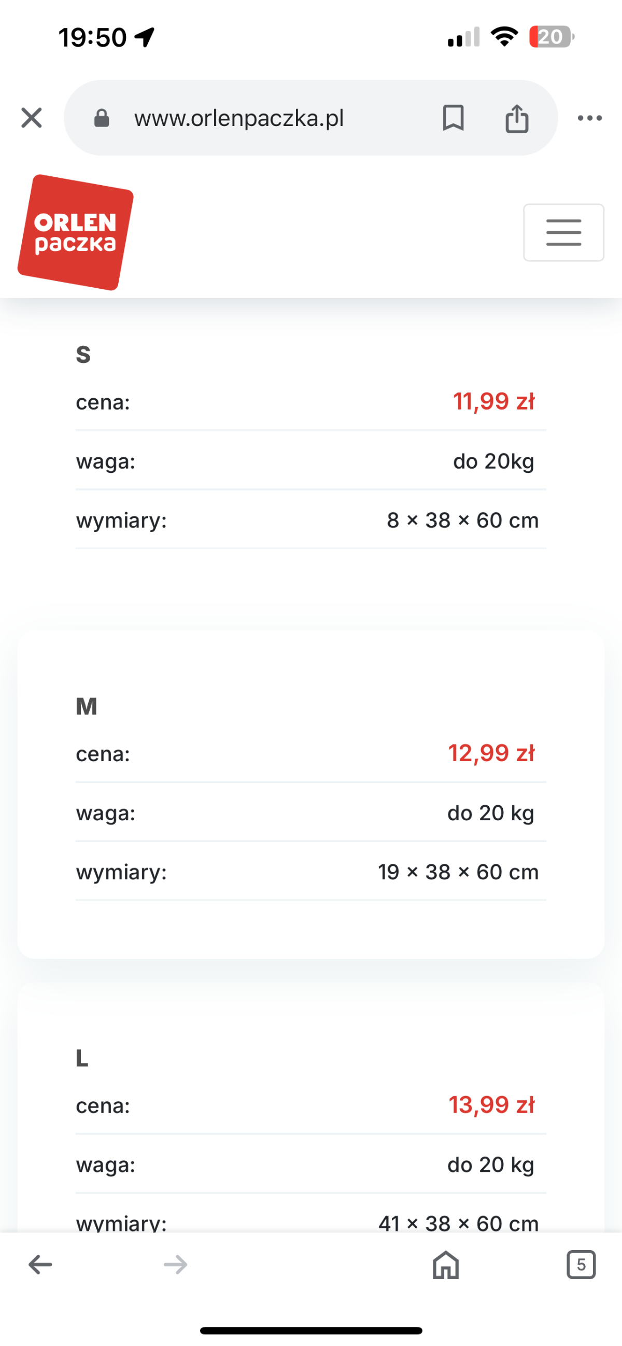
Task: Tap the battery indicator in status bar
Action: 551,37
